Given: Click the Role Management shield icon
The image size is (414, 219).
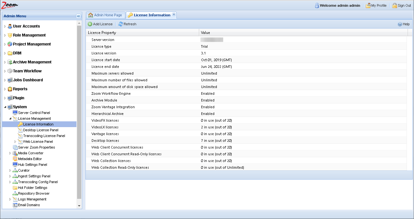Looking at the screenshot, I should [x=10, y=35].
